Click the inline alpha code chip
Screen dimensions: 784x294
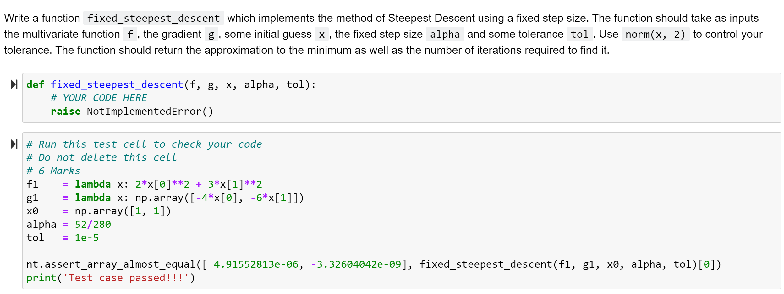click(445, 34)
